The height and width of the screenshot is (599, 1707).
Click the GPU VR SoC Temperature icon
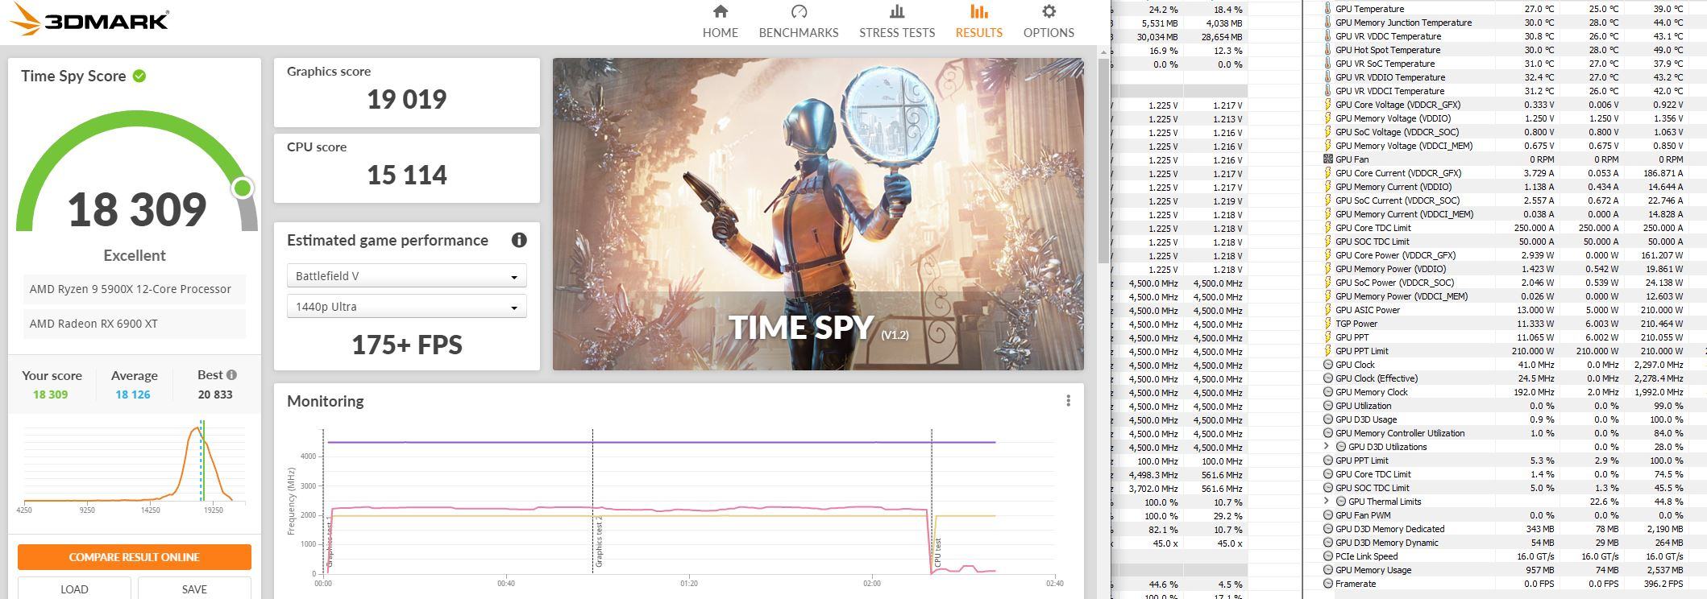tap(1327, 64)
